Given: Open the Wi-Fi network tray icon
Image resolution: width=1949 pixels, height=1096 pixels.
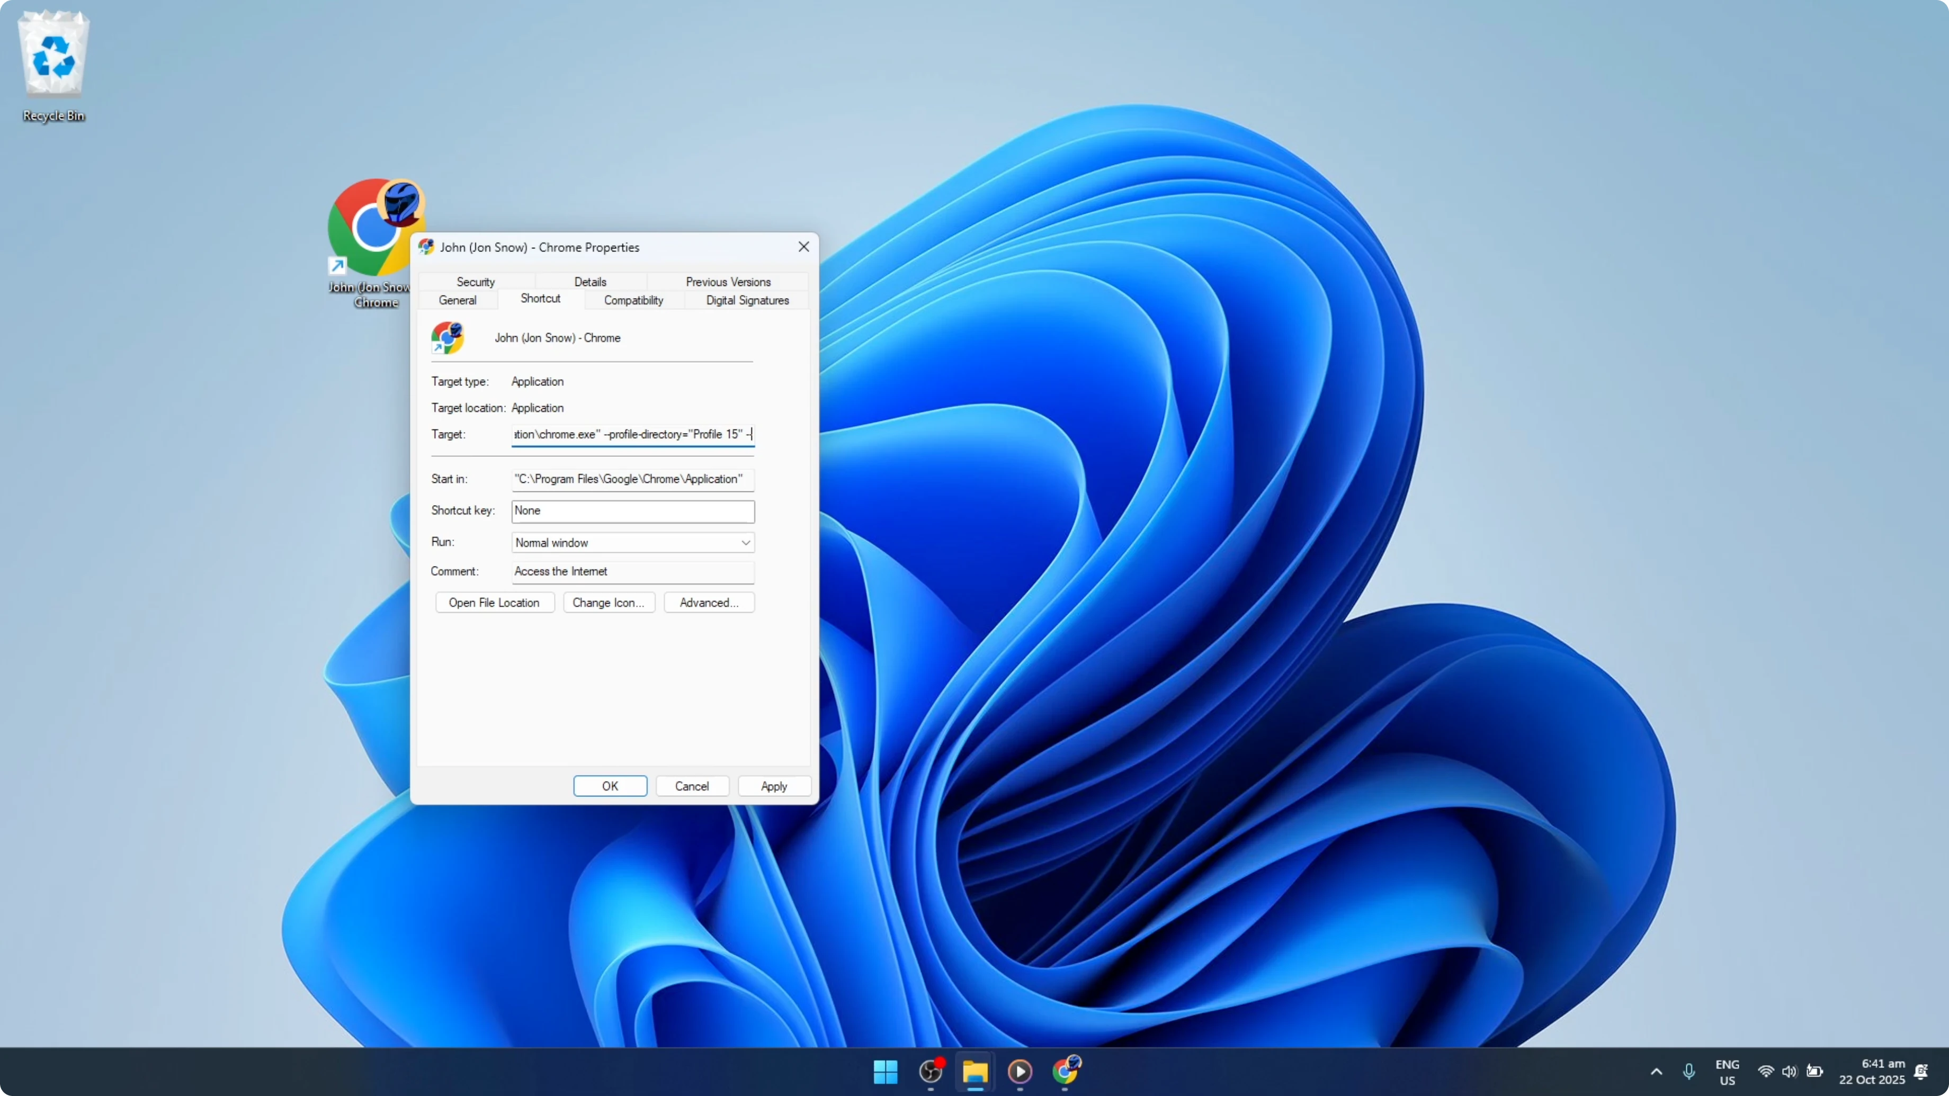Looking at the screenshot, I should [x=1766, y=1072].
